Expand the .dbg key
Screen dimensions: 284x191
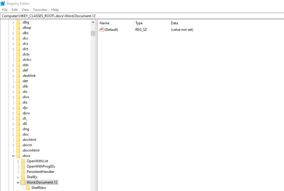tap(13, 23)
